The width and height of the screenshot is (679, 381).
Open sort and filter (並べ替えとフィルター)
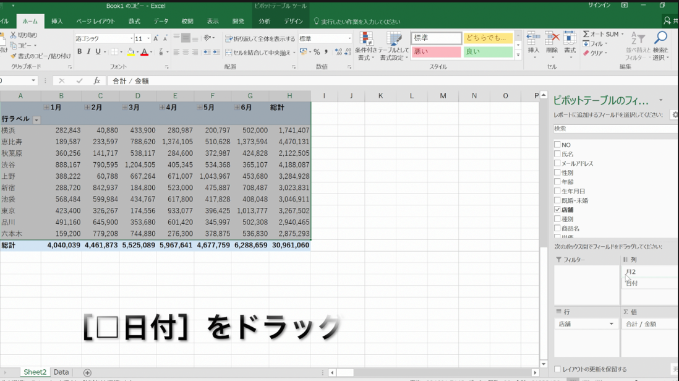(638, 46)
